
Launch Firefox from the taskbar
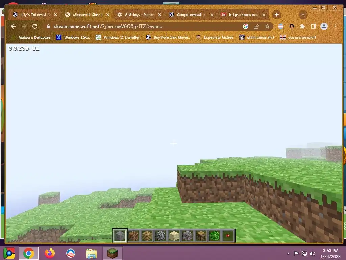(50, 253)
